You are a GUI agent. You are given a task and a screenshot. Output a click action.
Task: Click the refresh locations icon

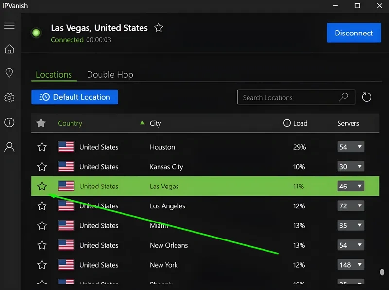(x=367, y=97)
